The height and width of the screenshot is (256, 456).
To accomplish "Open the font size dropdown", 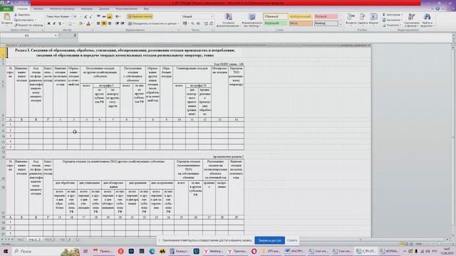I will pos(81,16).
